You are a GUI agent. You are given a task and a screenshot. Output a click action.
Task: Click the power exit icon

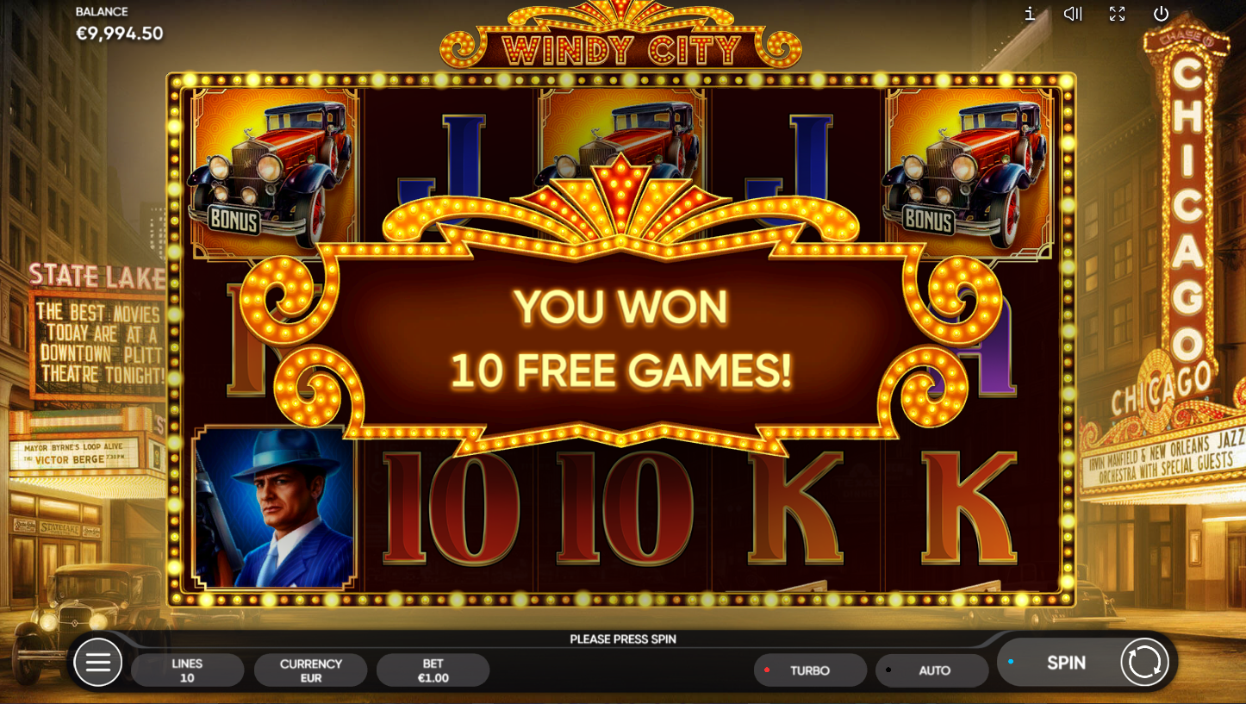[1161, 14]
